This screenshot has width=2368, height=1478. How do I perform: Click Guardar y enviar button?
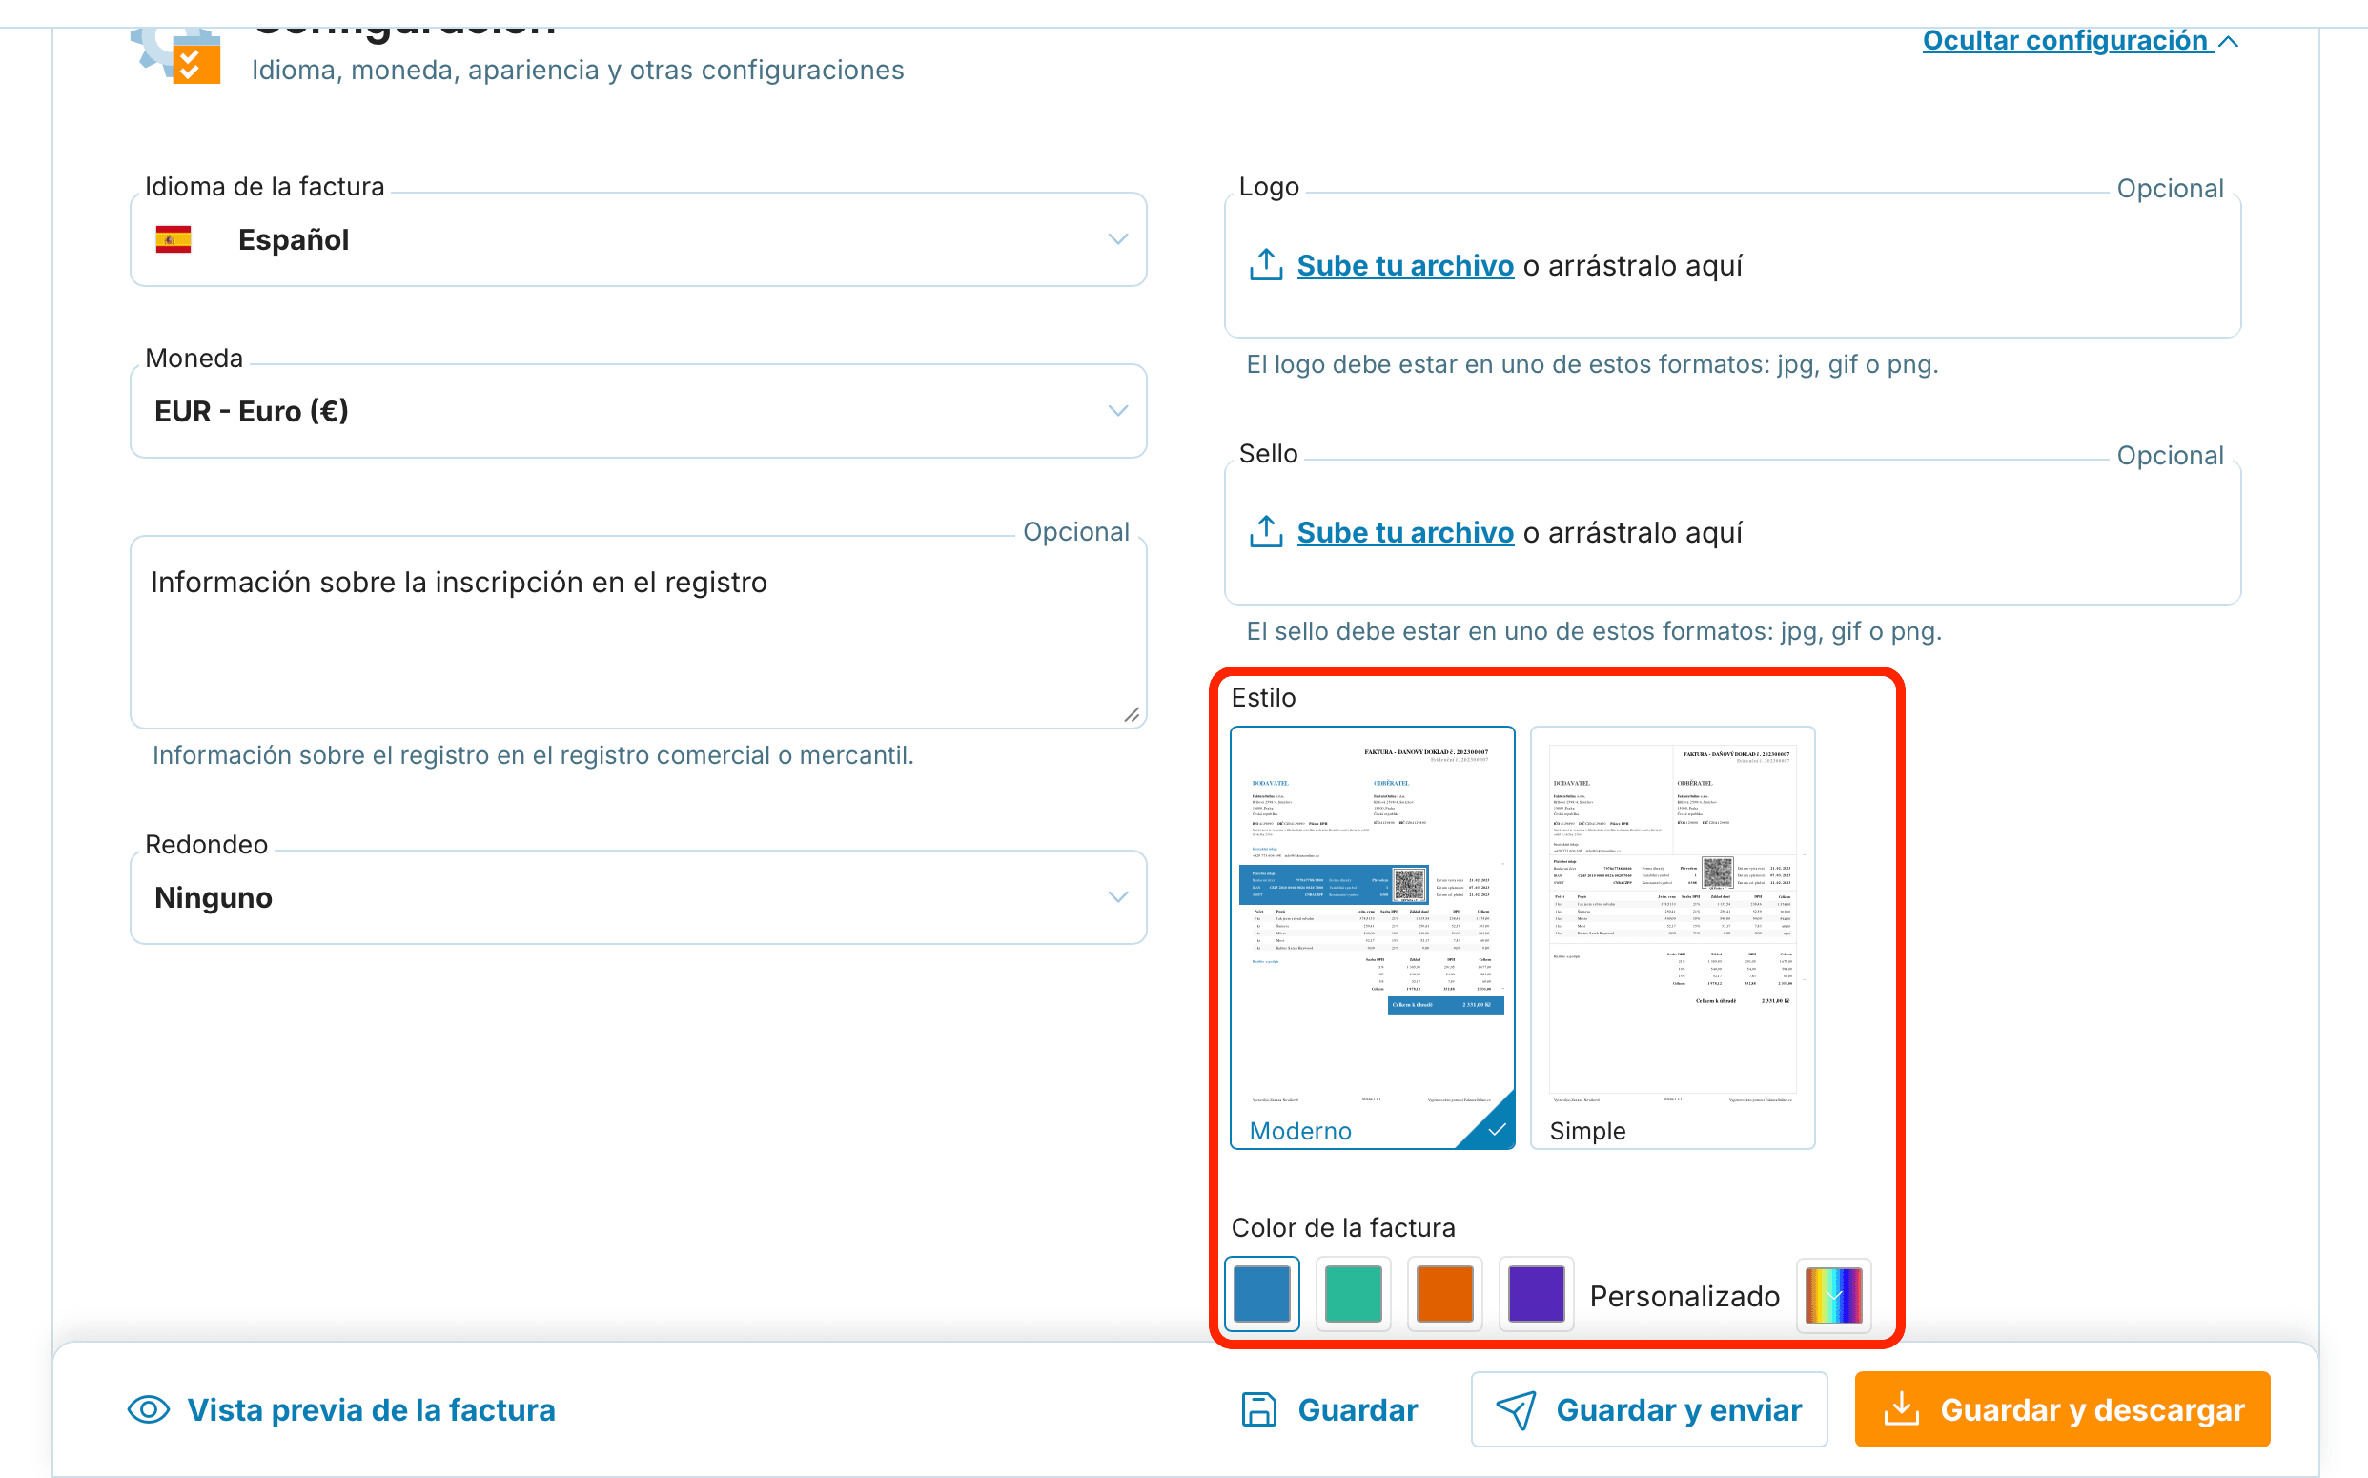coord(1648,1409)
